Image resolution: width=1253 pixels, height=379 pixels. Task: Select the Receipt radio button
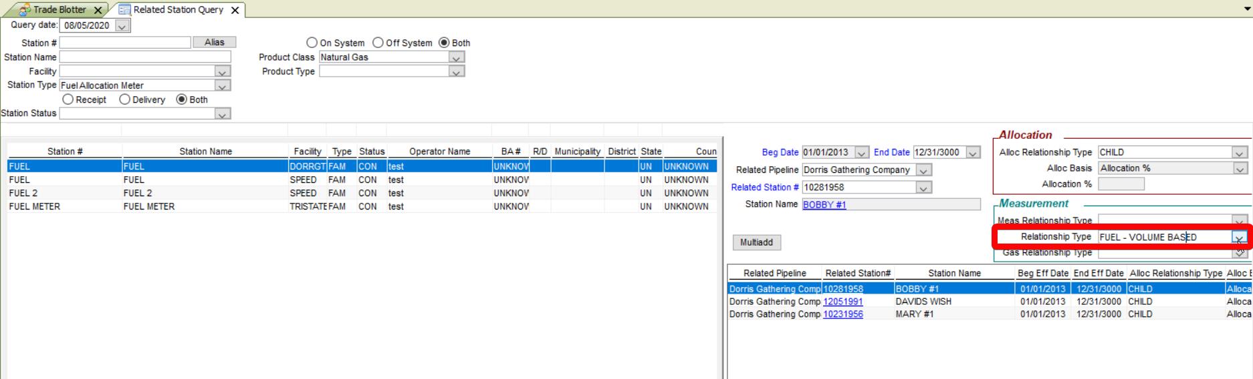pyautogui.click(x=68, y=99)
